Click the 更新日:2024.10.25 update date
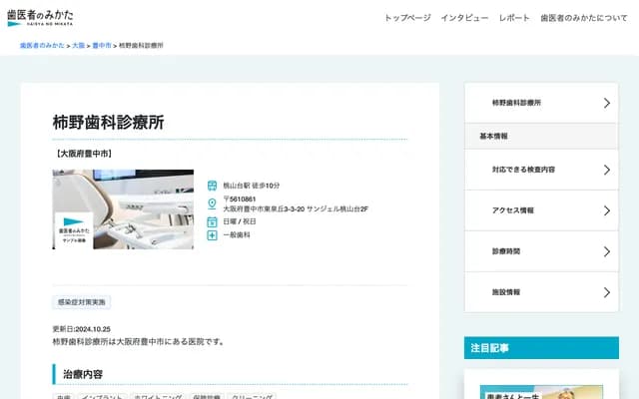The image size is (639, 399). (82, 329)
